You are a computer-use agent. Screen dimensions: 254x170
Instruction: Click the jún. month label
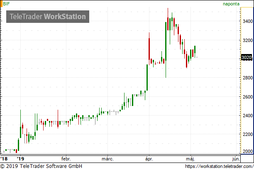[236, 159]
